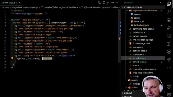Go back with the left arrow
The image size is (173, 97).
pyautogui.click(x=108, y=3)
